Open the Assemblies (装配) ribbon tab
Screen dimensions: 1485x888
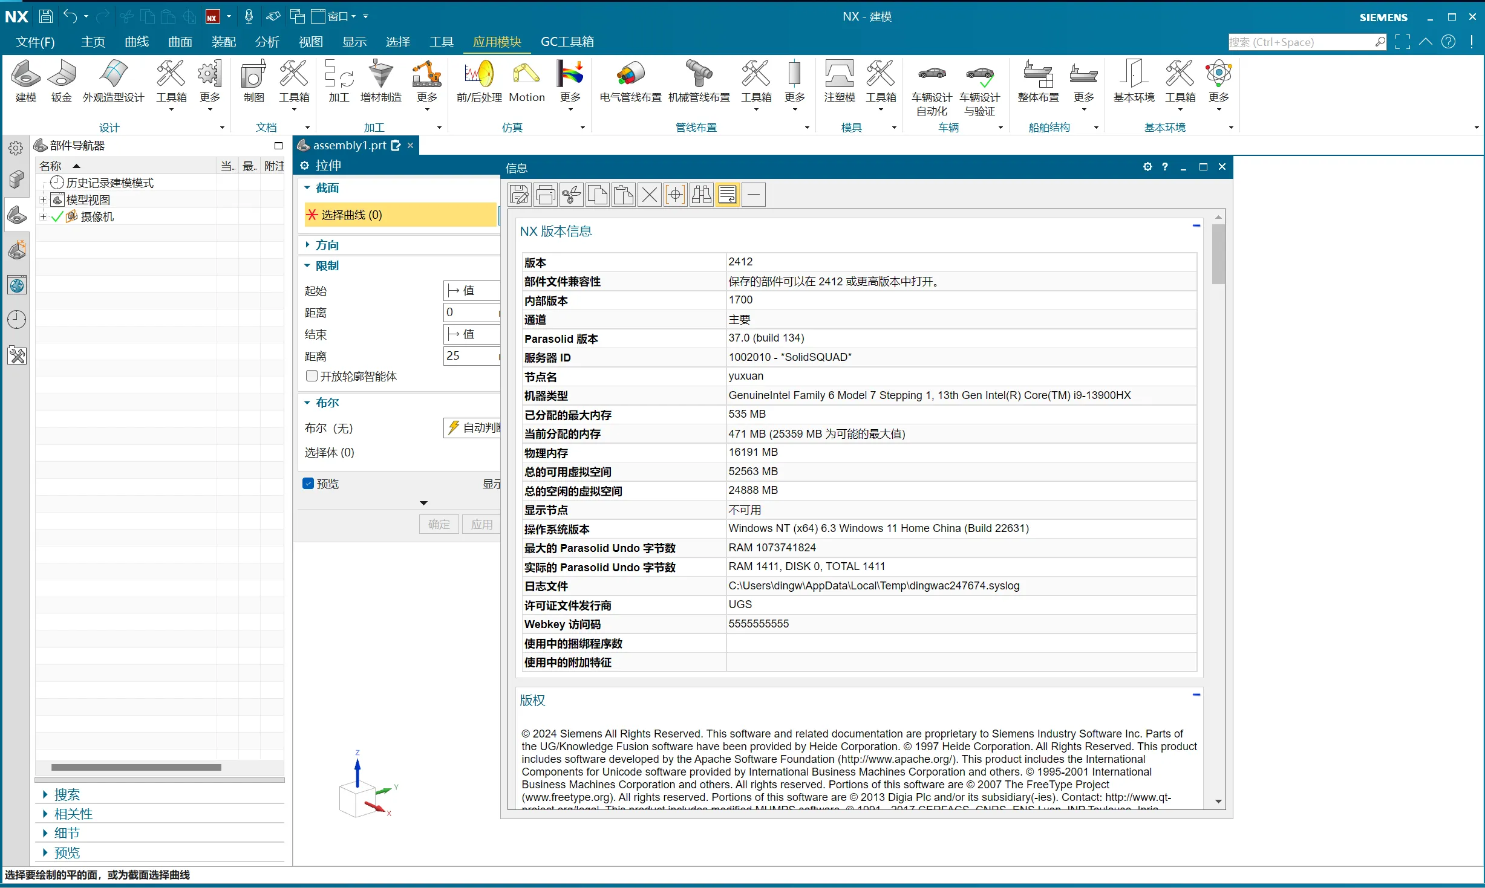tap(223, 42)
